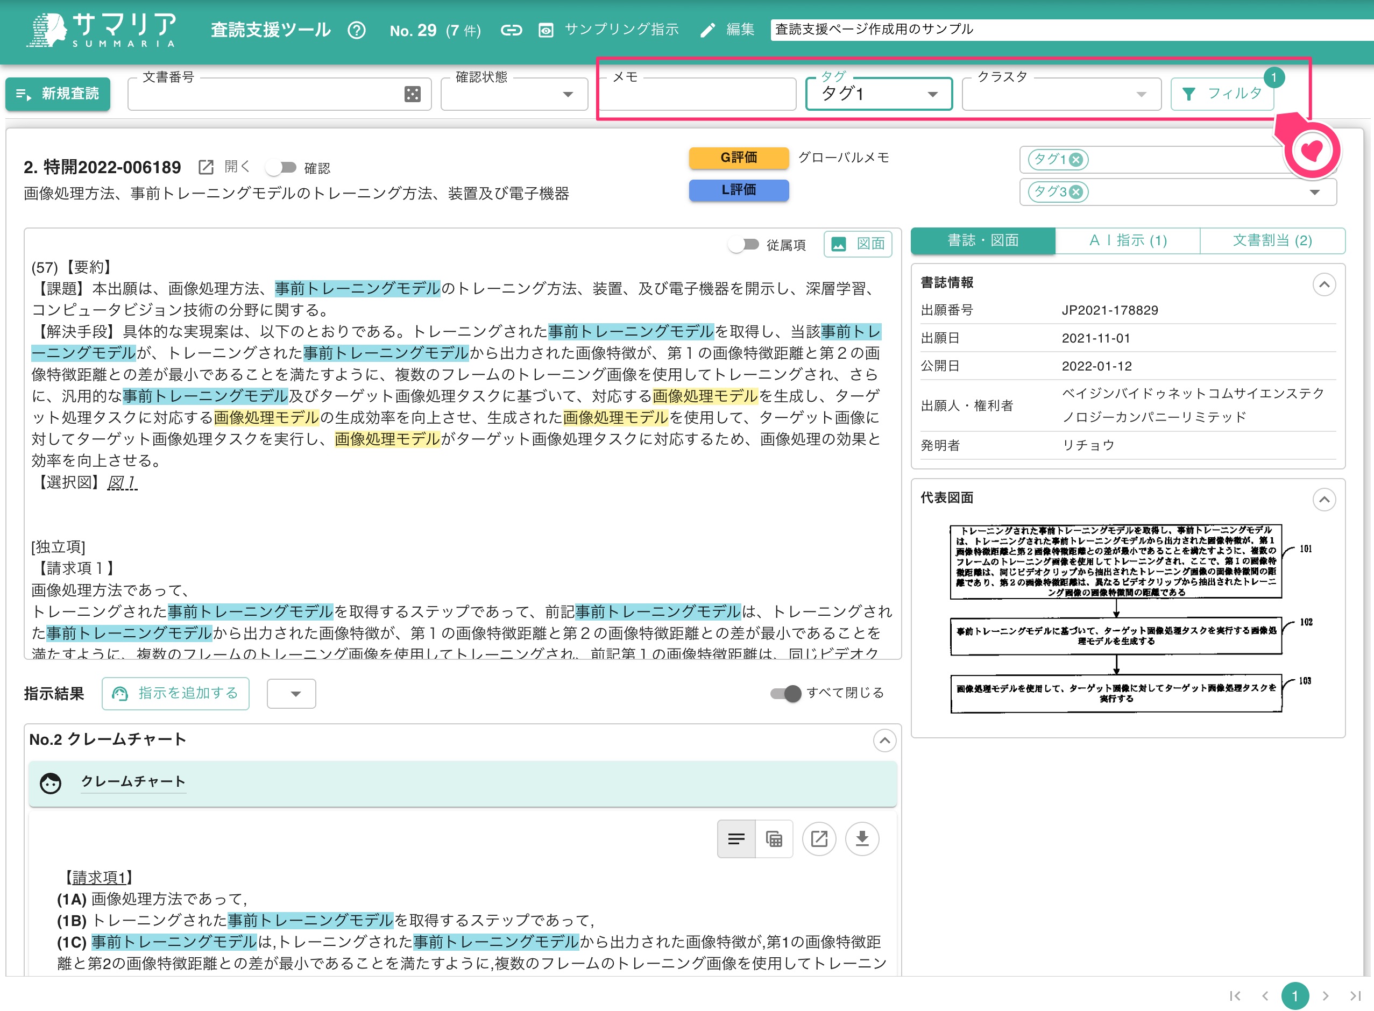The image size is (1374, 1011).
Task: Download the claim chart with the download icon
Action: 863,838
